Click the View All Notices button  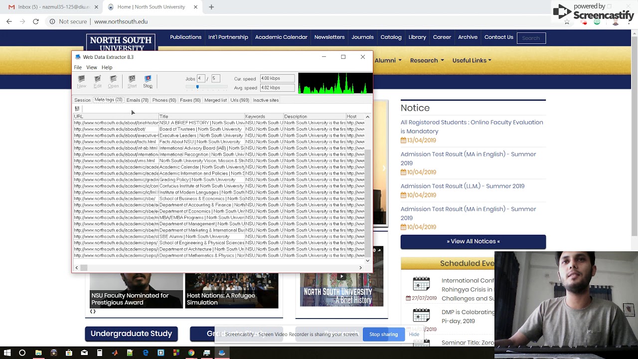pyautogui.click(x=473, y=241)
